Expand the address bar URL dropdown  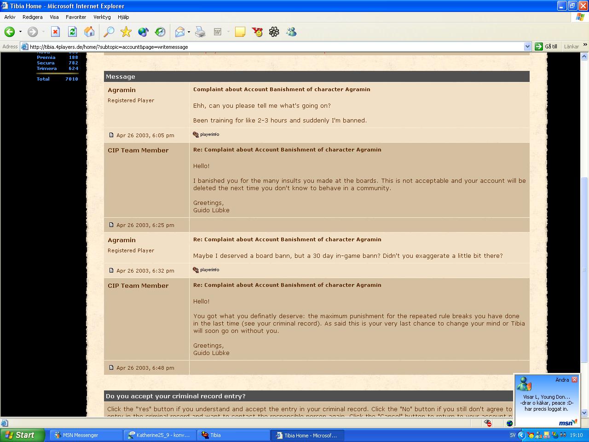click(x=527, y=47)
